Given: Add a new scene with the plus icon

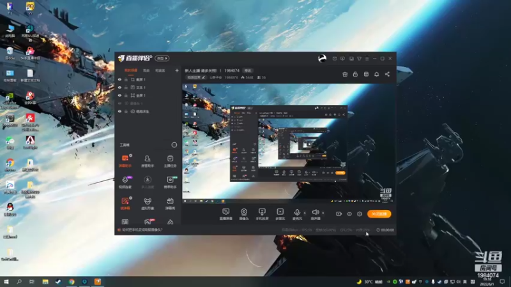Looking at the screenshot, I should pos(177,70).
